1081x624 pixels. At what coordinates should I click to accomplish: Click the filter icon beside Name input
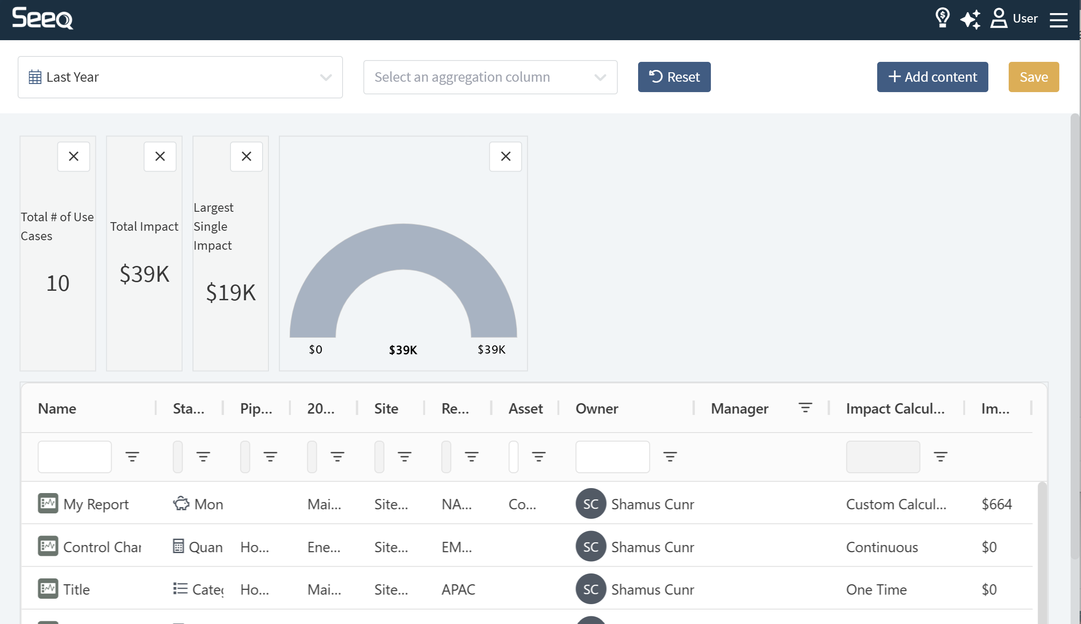(x=132, y=456)
